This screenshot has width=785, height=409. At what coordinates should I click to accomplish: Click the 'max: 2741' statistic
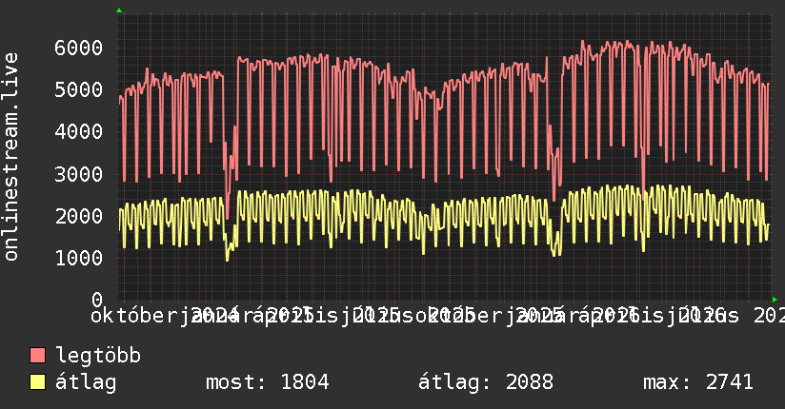tap(698, 382)
